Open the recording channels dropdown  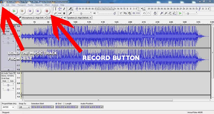(x=55, y=18)
